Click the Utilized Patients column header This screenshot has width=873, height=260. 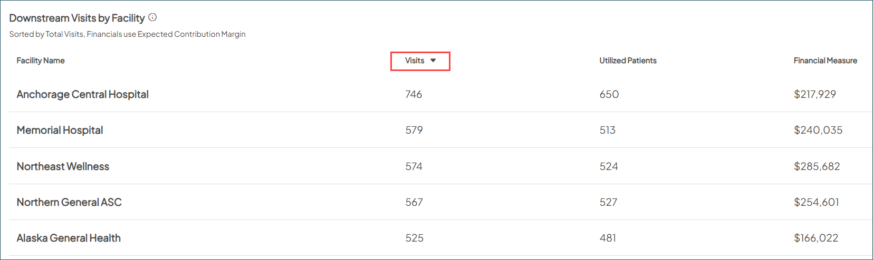[x=628, y=61]
